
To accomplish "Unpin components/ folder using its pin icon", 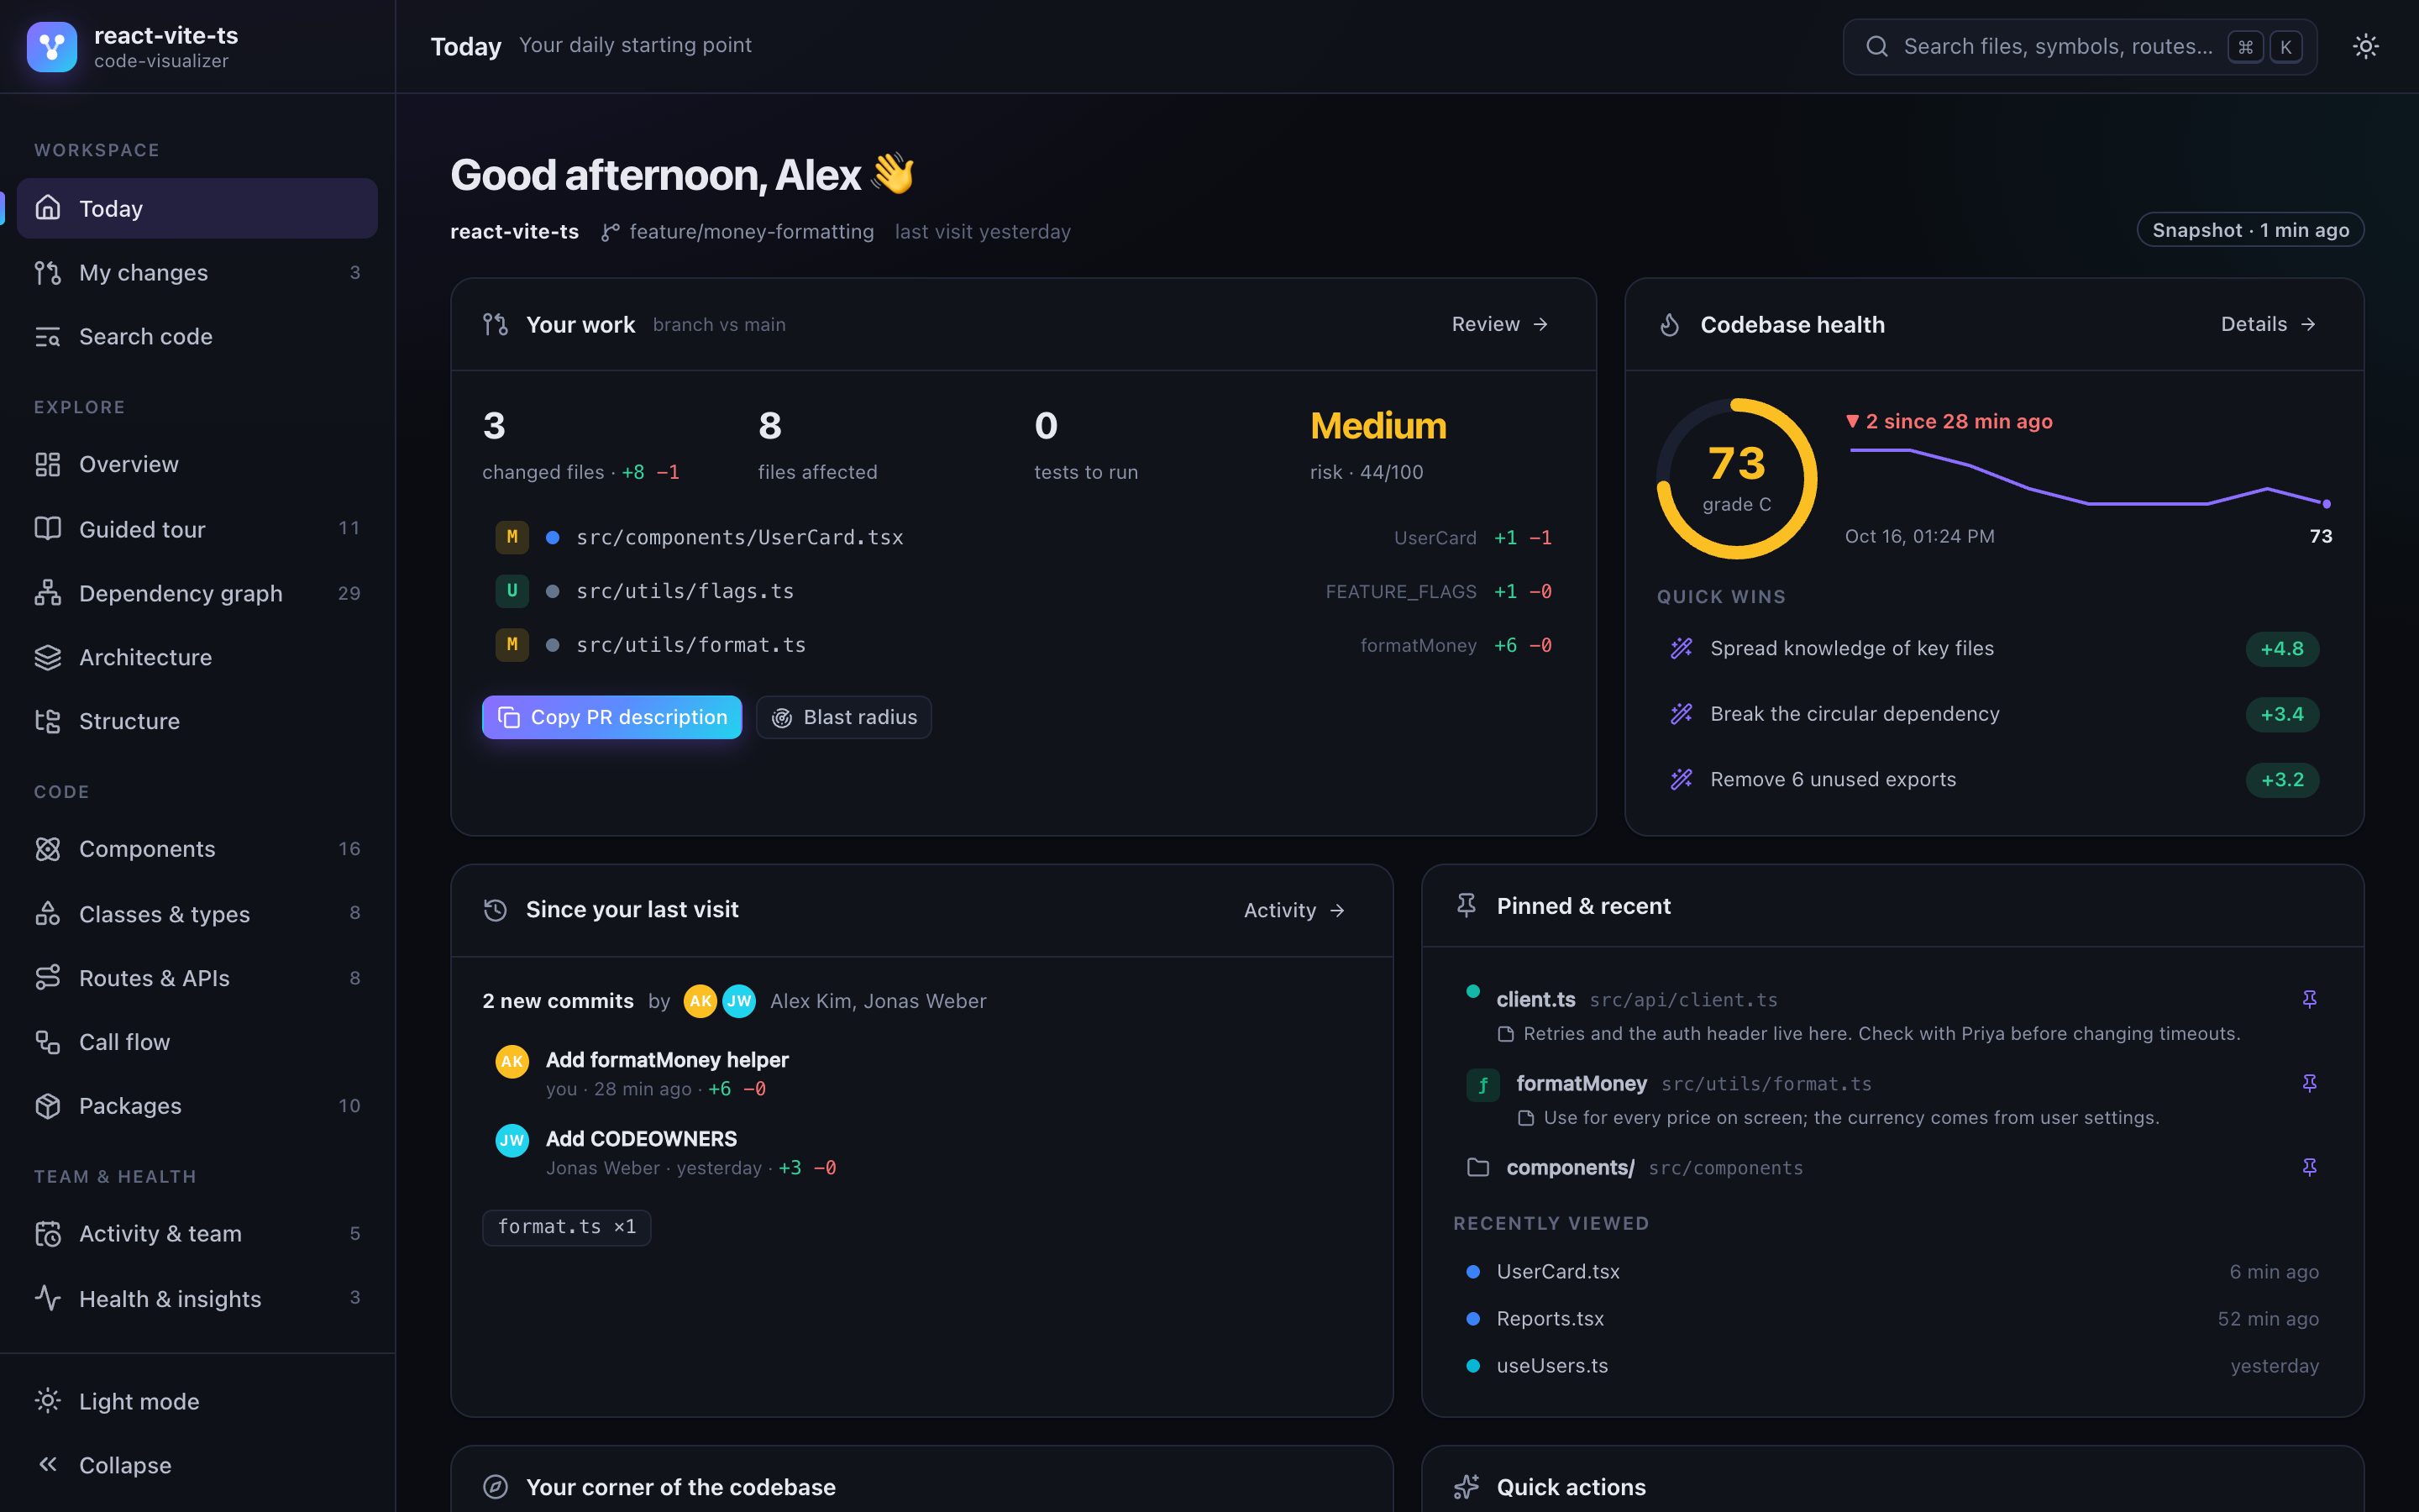I will coord(2309,1167).
